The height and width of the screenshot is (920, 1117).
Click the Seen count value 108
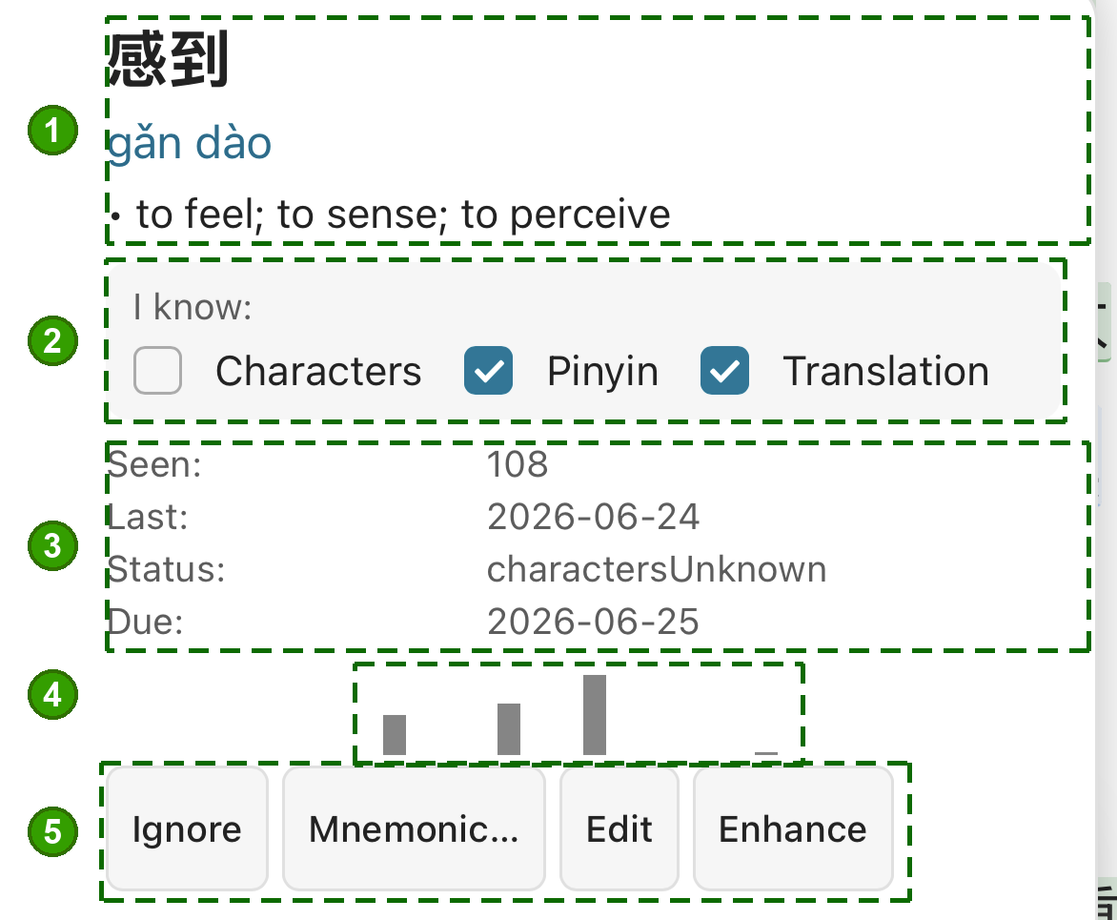518,464
